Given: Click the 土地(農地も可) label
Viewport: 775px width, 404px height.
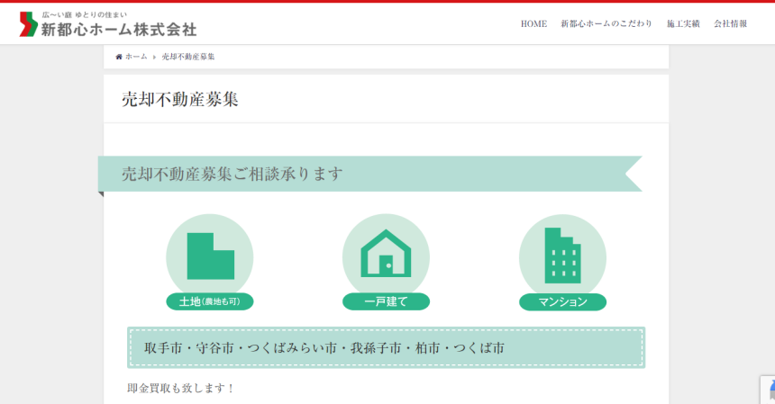Looking at the screenshot, I should coord(210,301).
